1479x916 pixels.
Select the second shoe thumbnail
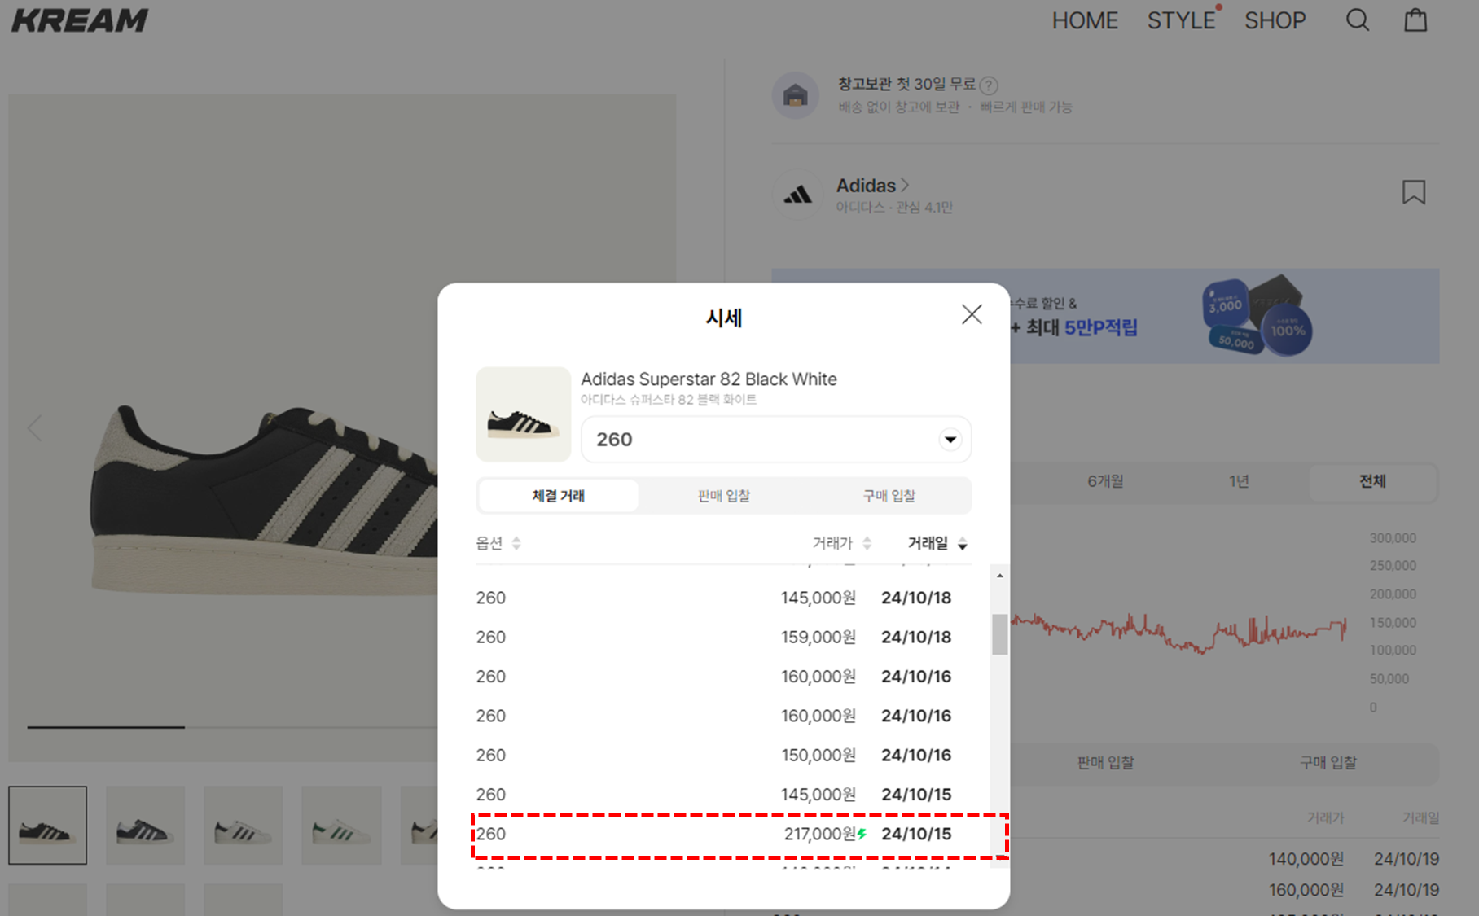146,825
